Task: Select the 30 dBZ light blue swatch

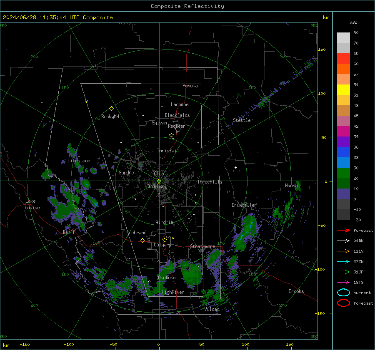Action: point(343,162)
